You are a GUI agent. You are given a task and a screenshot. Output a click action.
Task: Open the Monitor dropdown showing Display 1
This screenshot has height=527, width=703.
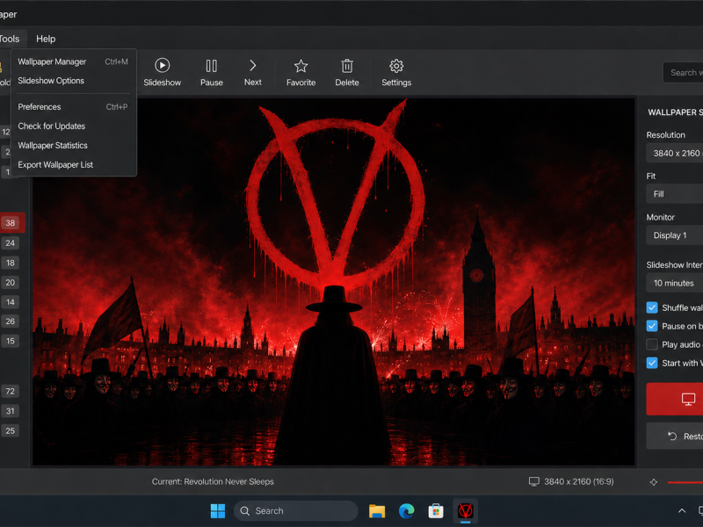tap(674, 235)
